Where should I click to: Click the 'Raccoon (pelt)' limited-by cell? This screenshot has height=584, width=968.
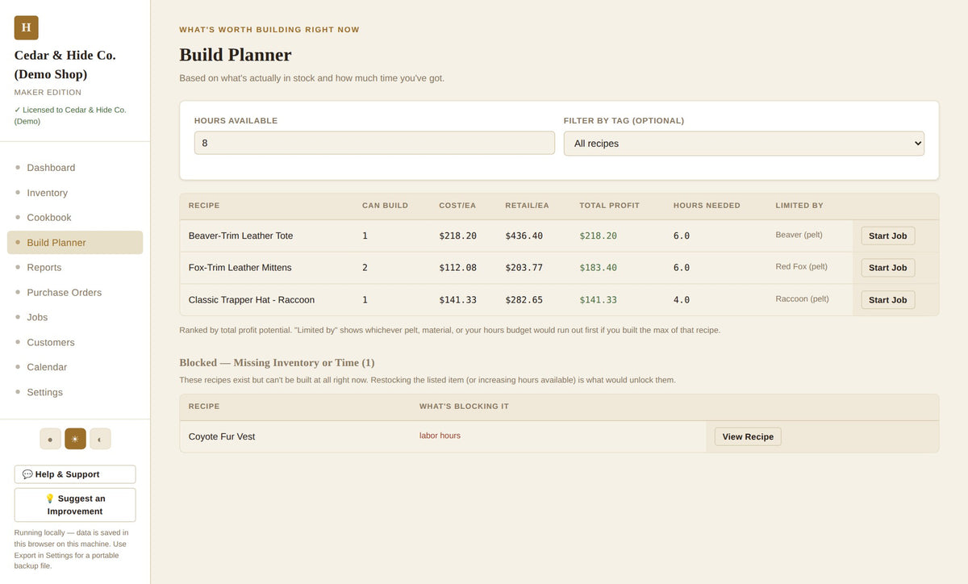[x=802, y=299]
